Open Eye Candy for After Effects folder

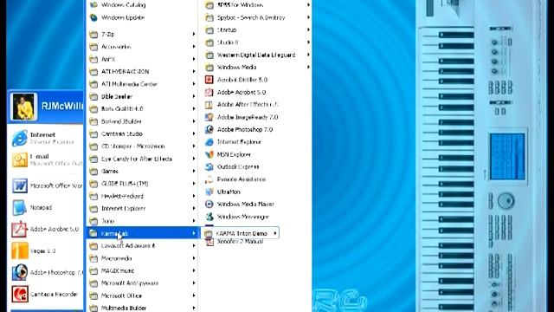[x=141, y=159]
